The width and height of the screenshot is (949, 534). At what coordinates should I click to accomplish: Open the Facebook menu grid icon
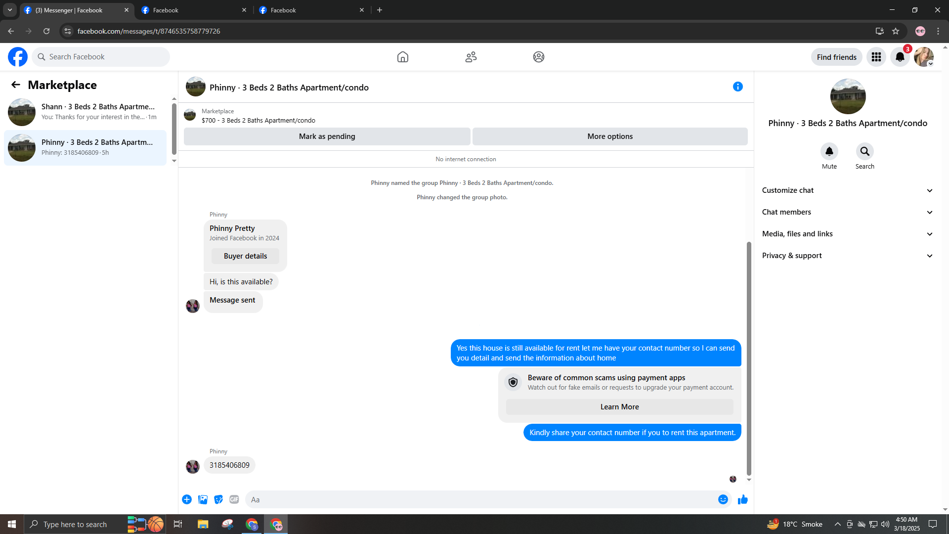(x=876, y=57)
